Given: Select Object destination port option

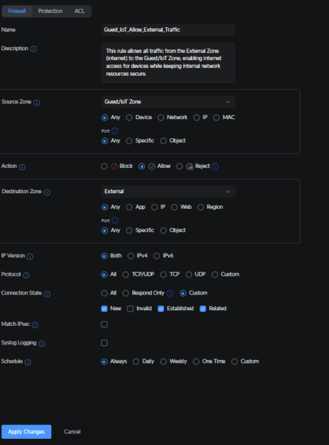Looking at the screenshot, I should [x=163, y=231].
